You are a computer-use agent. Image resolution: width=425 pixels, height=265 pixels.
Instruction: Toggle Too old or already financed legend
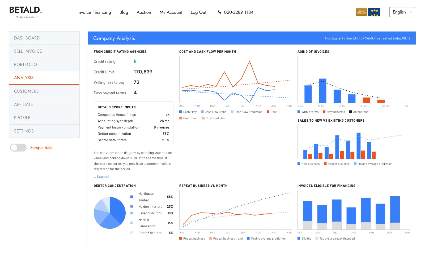pyautogui.click(x=335, y=238)
